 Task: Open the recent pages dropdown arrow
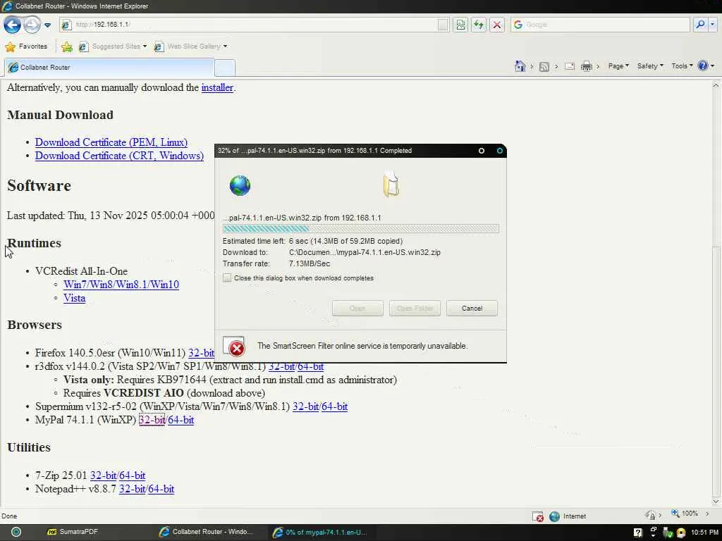click(x=47, y=25)
